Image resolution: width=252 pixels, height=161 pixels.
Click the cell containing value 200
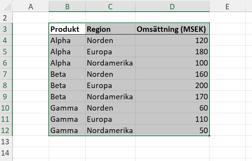pyautogui.click(x=172, y=85)
